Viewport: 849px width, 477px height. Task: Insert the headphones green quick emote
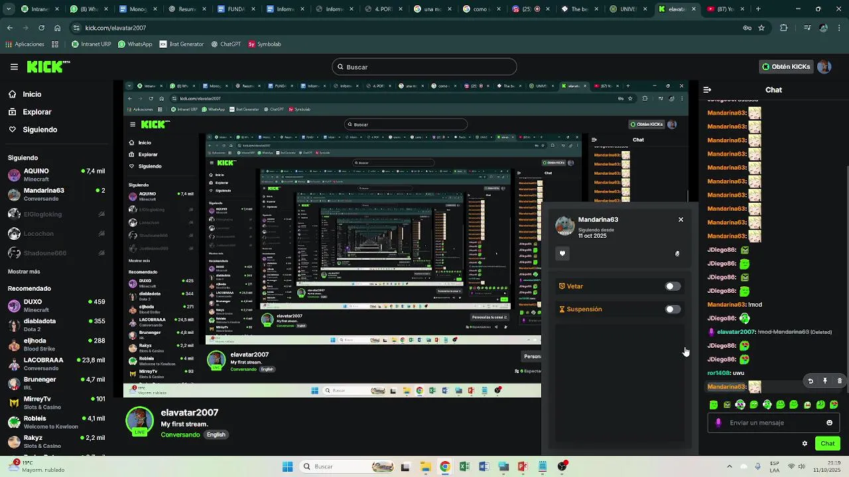click(x=740, y=405)
